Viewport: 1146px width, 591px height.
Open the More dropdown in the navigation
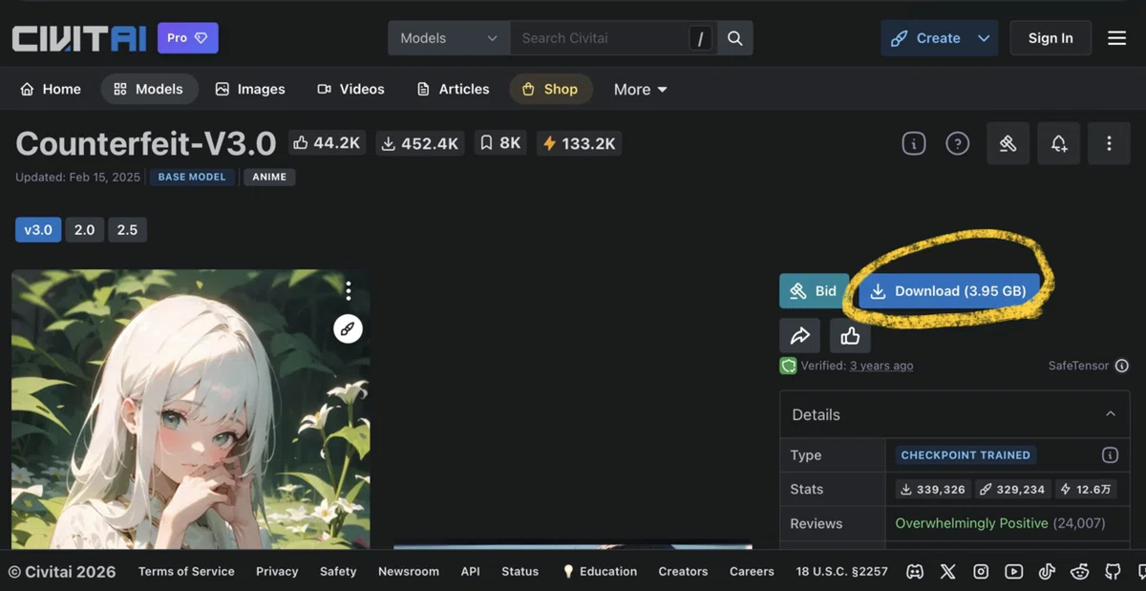pos(641,89)
